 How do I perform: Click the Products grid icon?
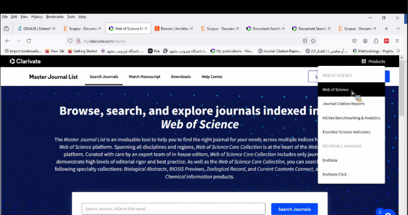(x=363, y=62)
